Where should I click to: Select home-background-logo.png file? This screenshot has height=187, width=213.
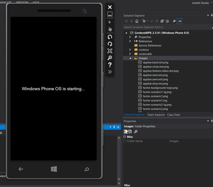point(160,88)
